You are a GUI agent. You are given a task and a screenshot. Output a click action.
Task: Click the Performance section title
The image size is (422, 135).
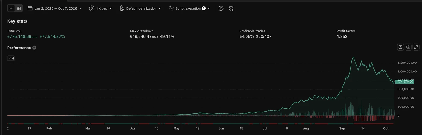pos(19,48)
